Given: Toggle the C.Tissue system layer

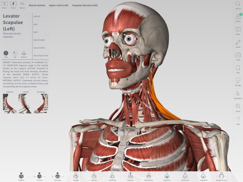Looking at the screenshot, I should point(39,176).
